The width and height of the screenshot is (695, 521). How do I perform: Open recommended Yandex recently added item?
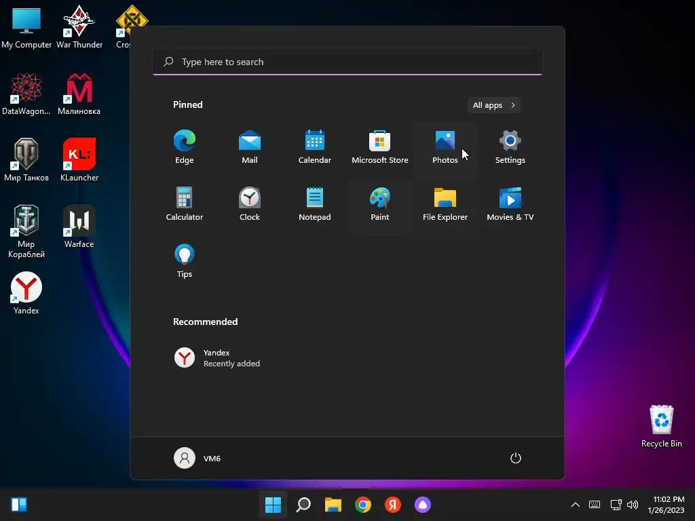tap(217, 358)
